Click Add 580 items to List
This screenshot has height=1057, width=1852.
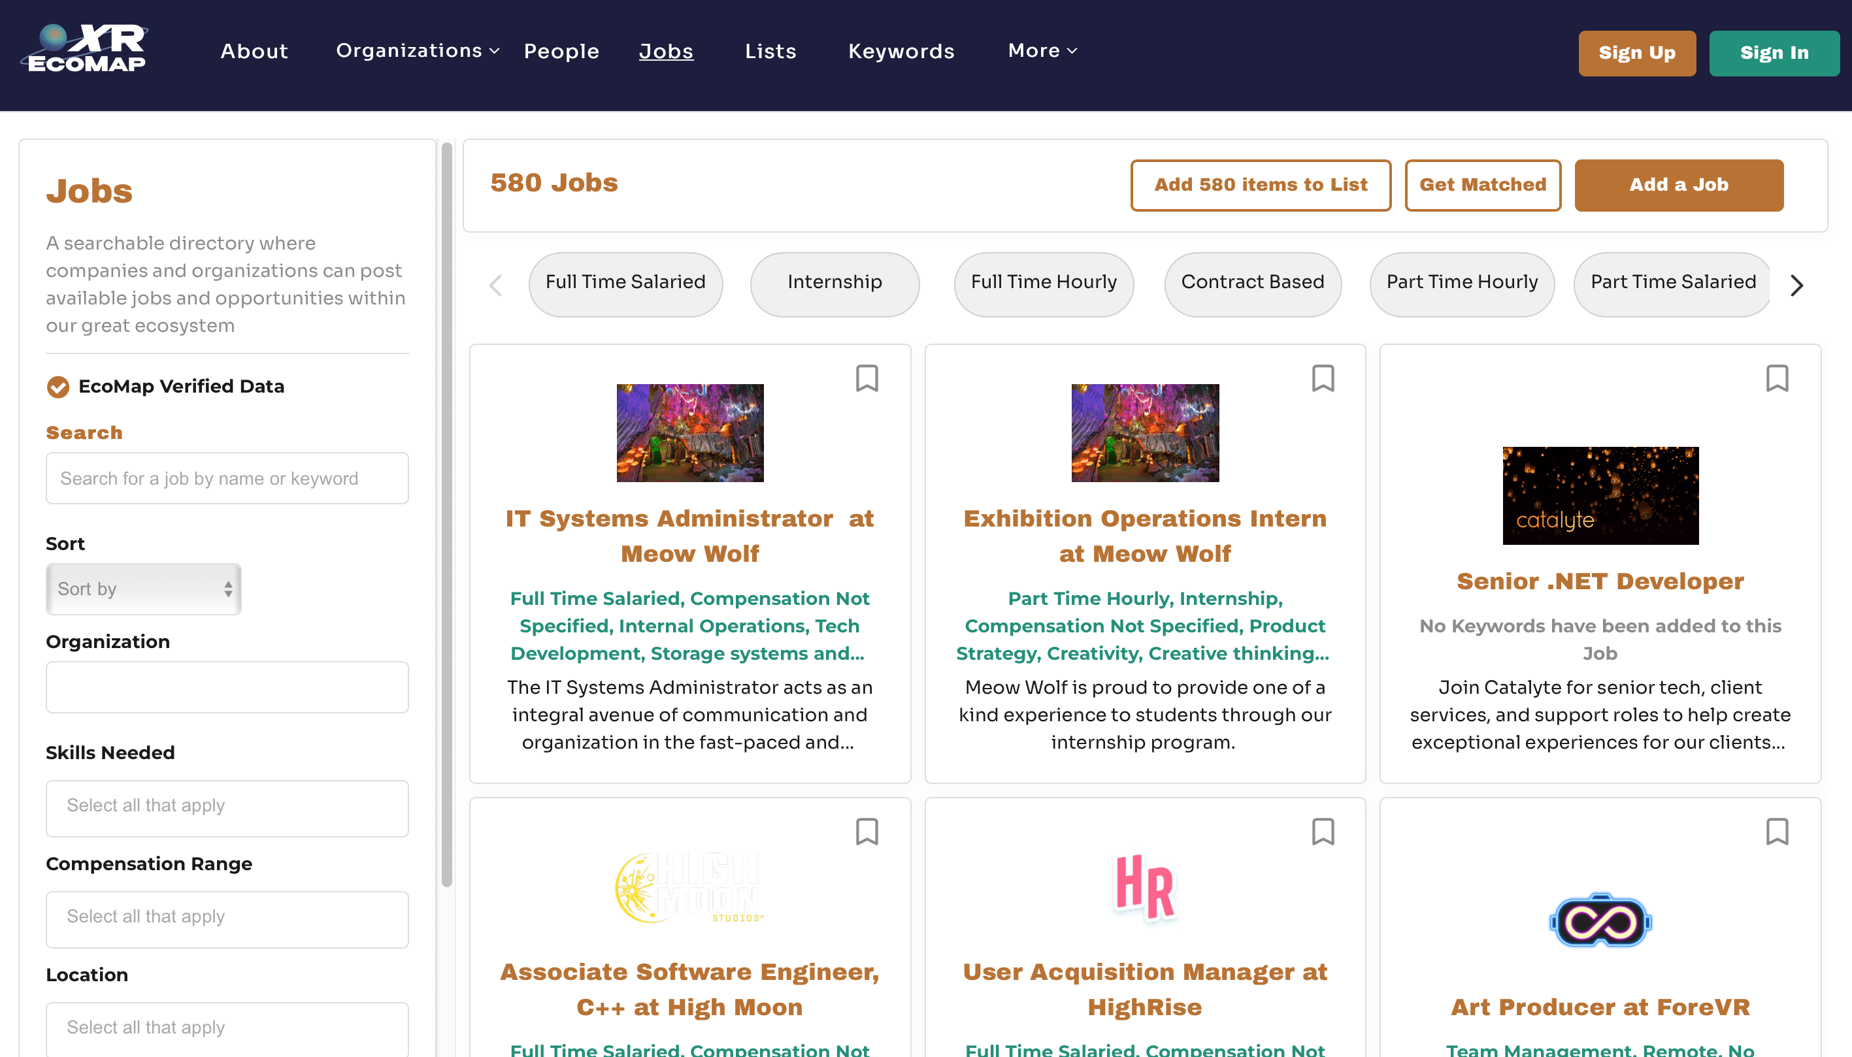click(x=1261, y=185)
